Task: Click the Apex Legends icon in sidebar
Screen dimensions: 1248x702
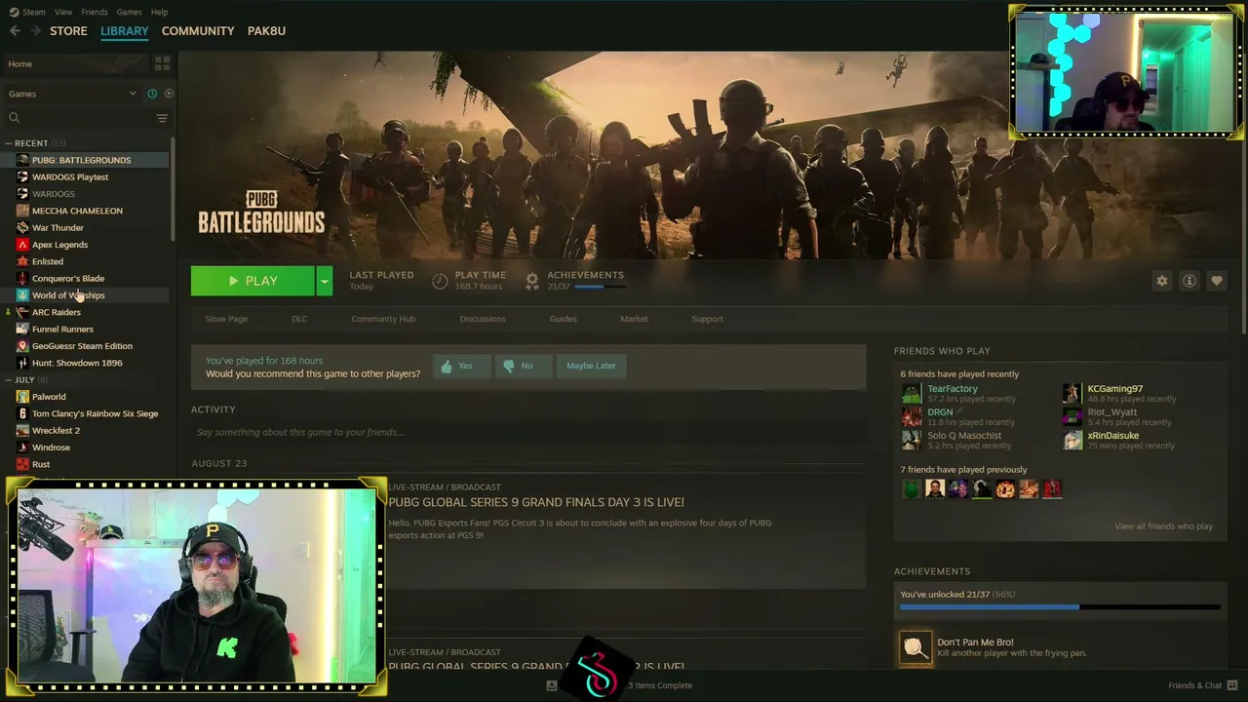Action: click(22, 245)
